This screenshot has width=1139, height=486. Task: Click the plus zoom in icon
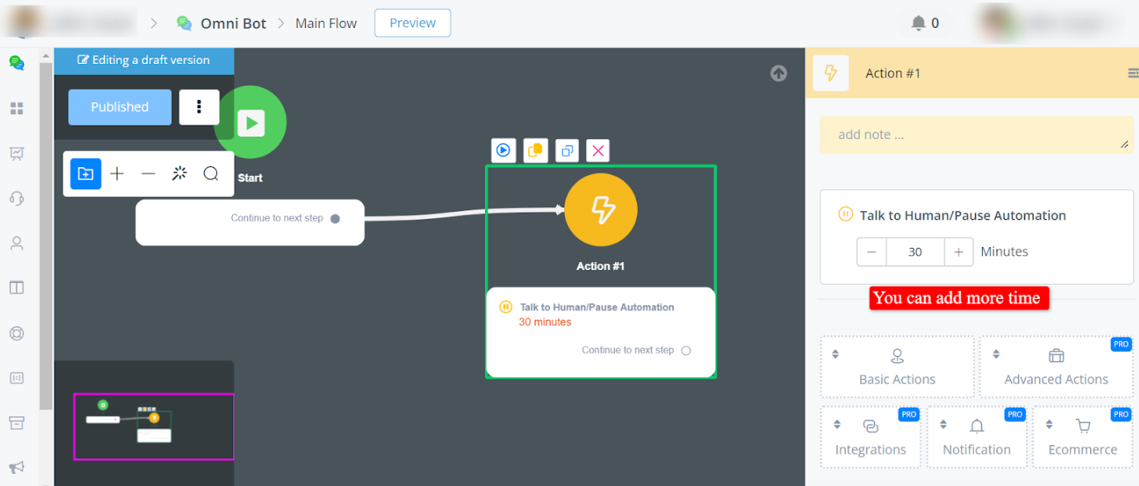click(x=117, y=173)
